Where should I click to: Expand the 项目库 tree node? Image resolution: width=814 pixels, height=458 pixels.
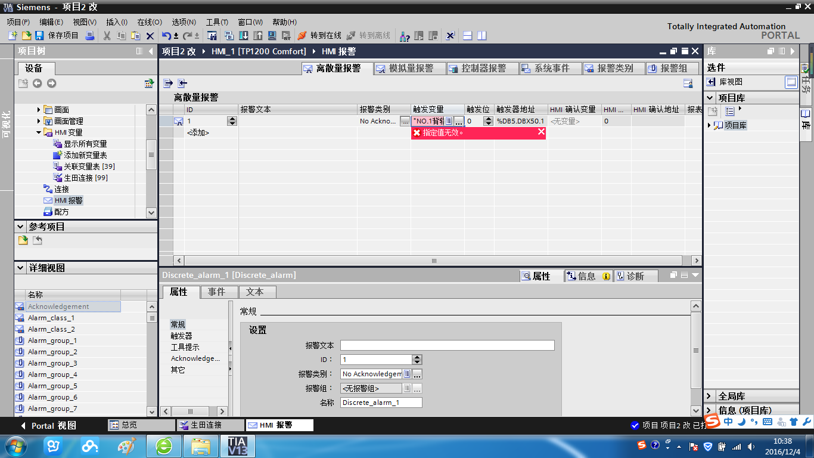[709, 125]
